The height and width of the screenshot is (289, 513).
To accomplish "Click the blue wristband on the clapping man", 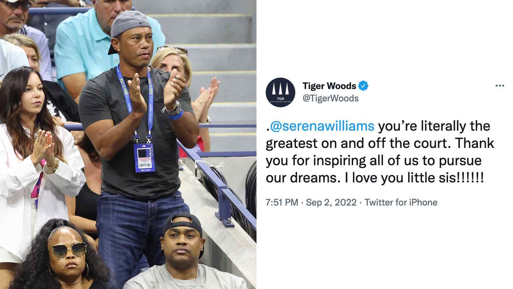I will click(x=176, y=115).
